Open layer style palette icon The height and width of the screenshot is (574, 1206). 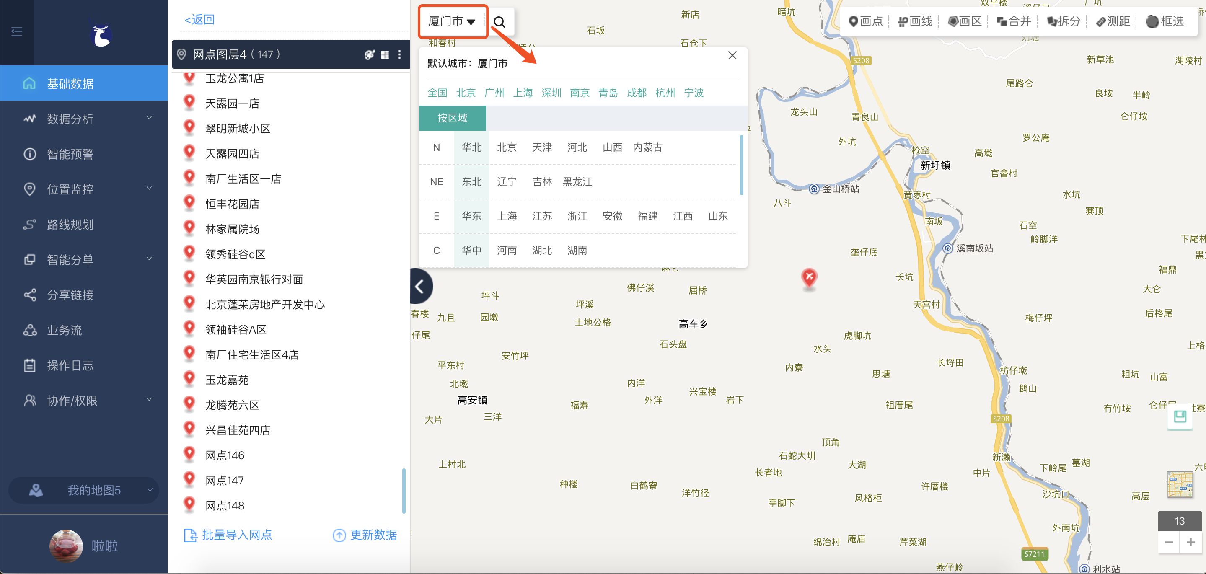369,55
